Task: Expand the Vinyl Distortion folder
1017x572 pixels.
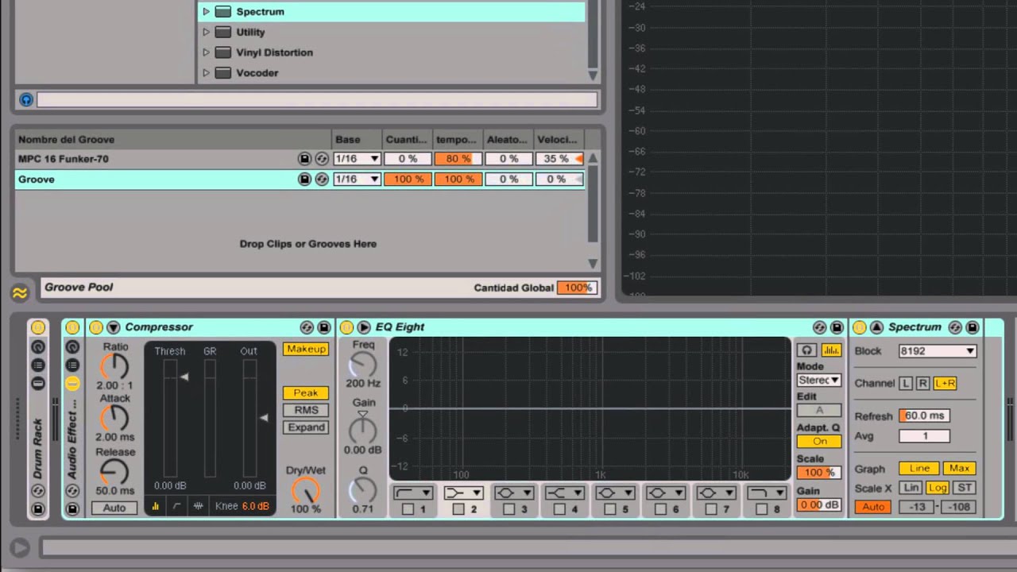Action: (206, 52)
